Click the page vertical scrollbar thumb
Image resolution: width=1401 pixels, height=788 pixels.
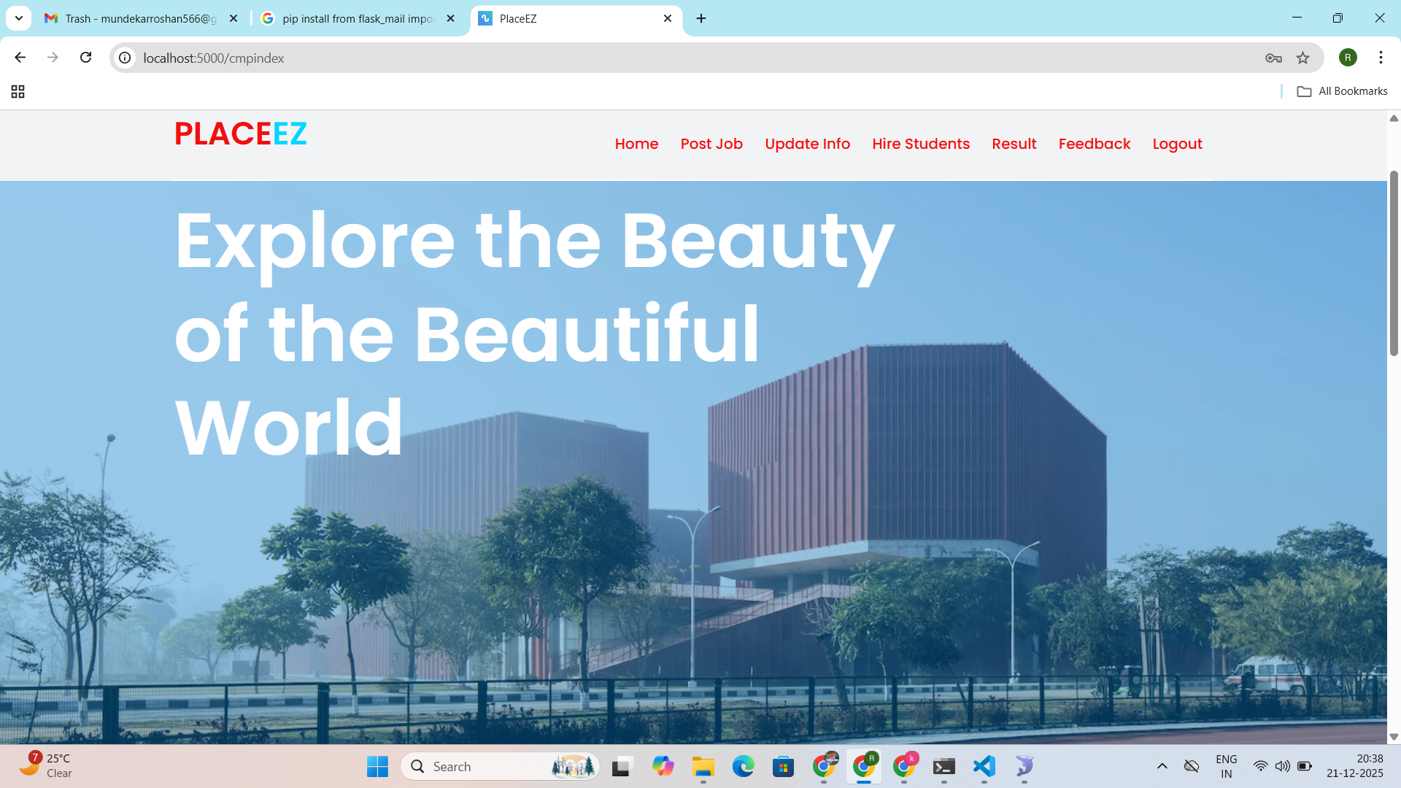pos(1394,263)
